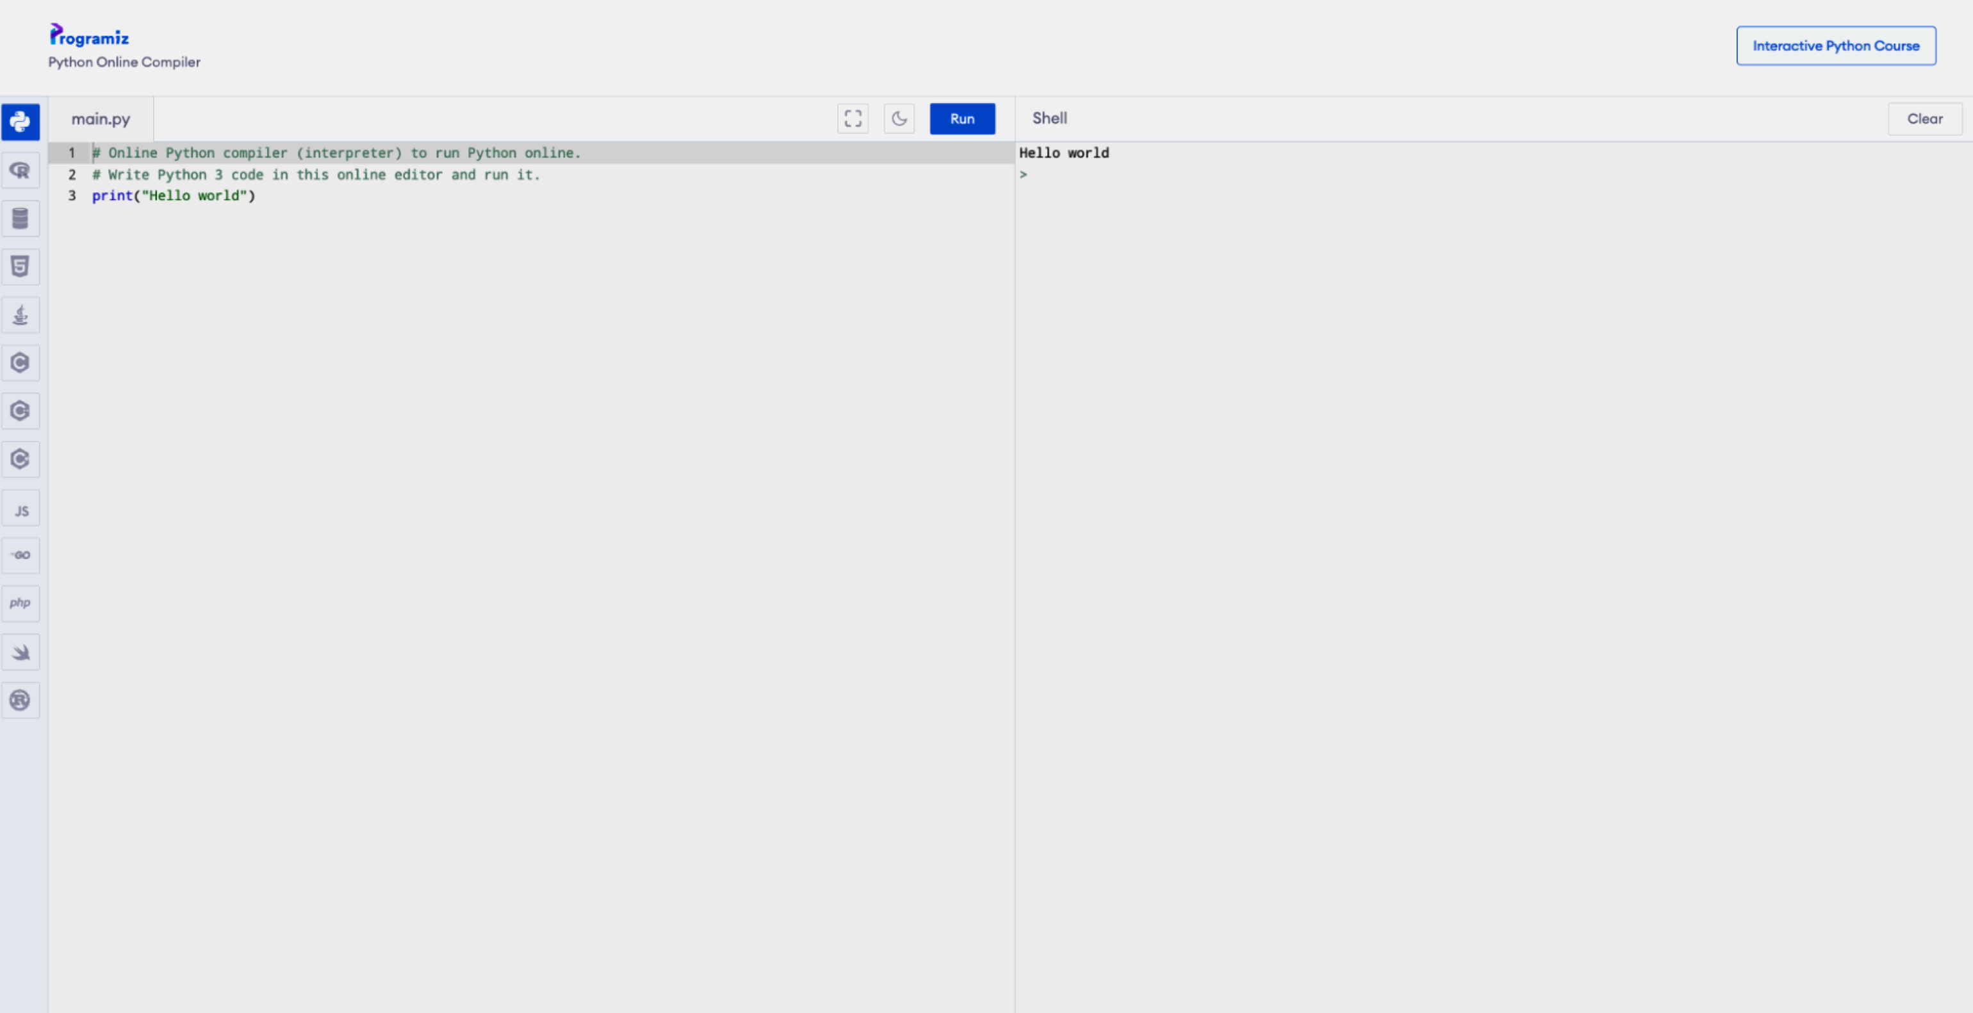Select the C# compiler icon
Image resolution: width=1973 pixels, height=1013 pixels.
pos(20,459)
